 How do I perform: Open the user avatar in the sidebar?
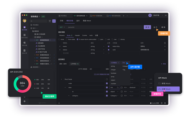[25, 21]
